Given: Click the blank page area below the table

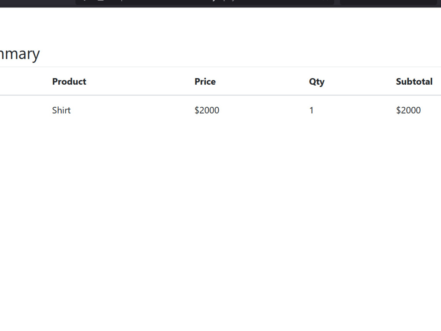Looking at the screenshot, I should point(220,225).
